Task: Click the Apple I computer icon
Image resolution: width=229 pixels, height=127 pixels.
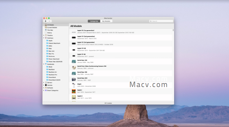Action: [x=74, y=91]
